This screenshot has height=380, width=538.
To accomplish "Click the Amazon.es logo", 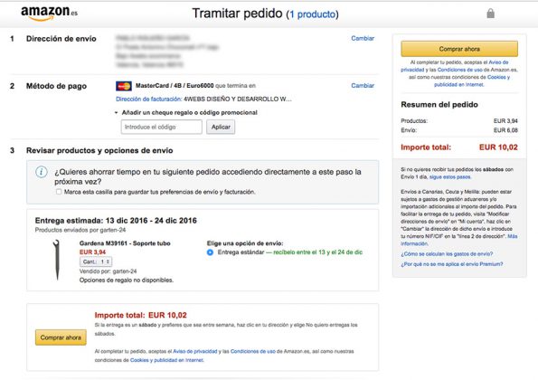I will tap(49, 14).
